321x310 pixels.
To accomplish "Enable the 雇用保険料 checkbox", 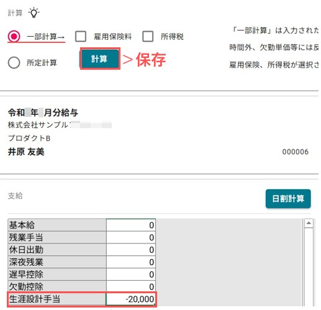I will click(81, 37).
